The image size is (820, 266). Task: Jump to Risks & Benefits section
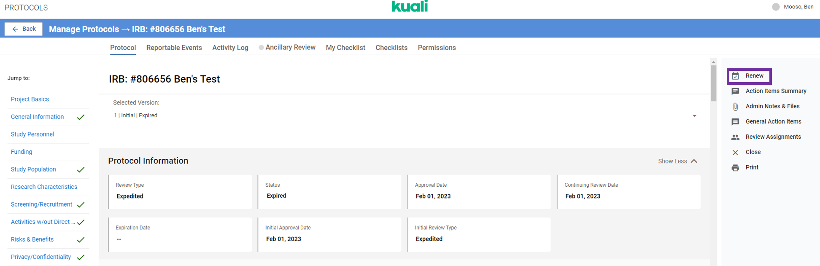(32, 239)
